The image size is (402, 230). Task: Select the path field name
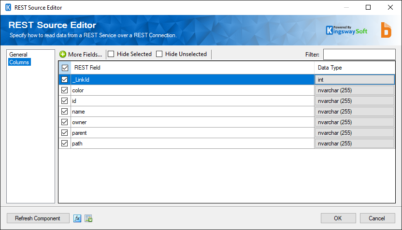click(77, 144)
